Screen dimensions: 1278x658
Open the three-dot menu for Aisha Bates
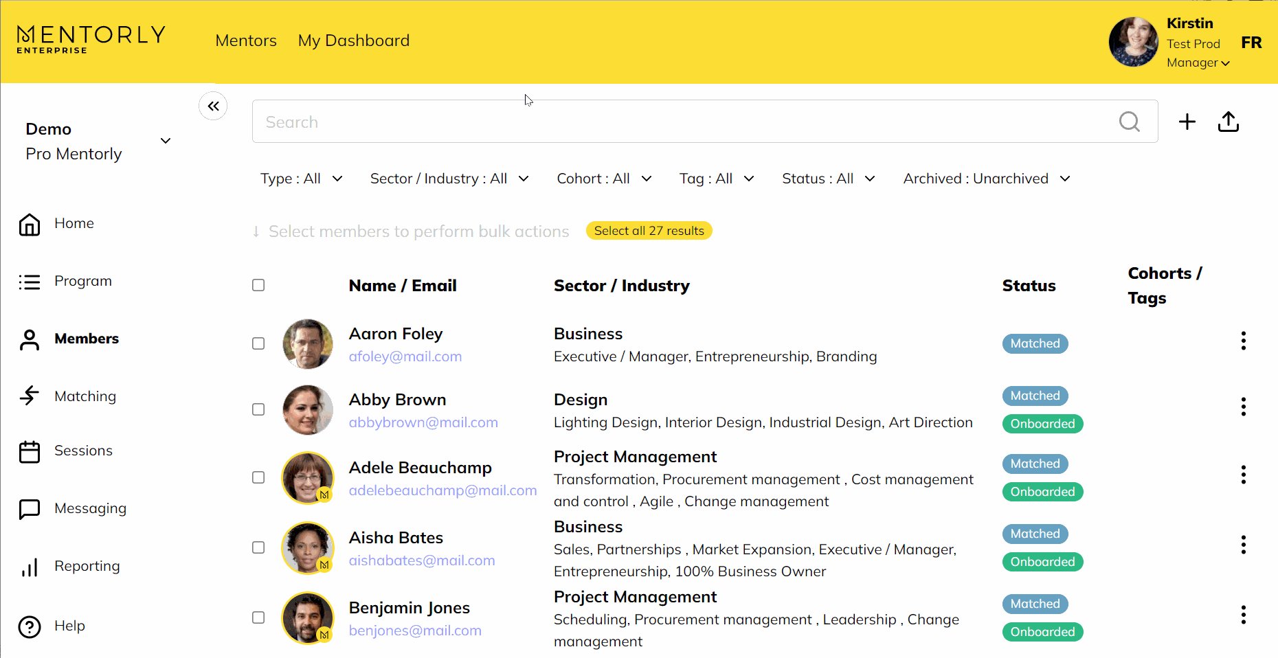click(1243, 545)
